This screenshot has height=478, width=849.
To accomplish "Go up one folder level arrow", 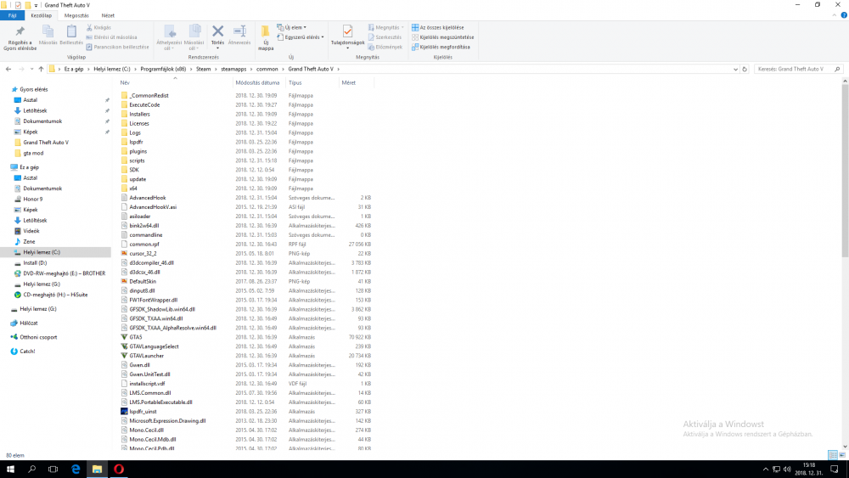I will [41, 70].
